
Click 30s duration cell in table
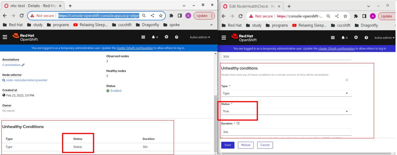click(145, 147)
